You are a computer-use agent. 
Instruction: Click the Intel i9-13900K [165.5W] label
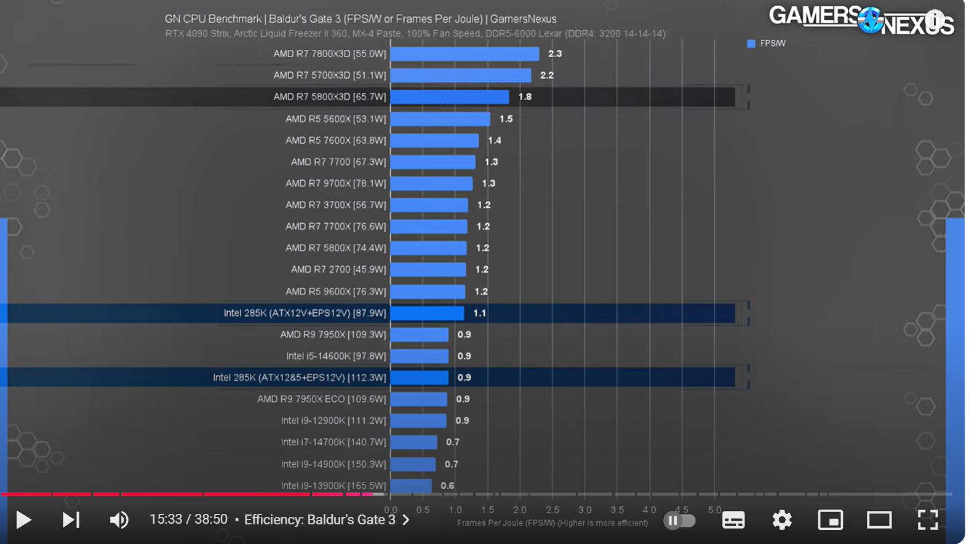pyautogui.click(x=334, y=486)
